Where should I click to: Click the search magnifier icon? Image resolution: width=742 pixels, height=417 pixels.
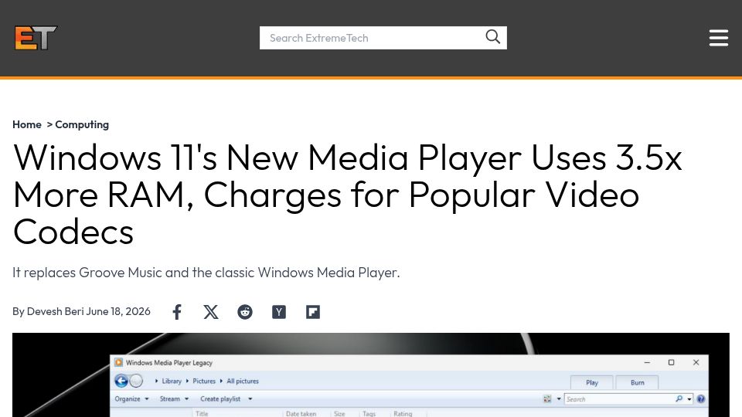(492, 37)
